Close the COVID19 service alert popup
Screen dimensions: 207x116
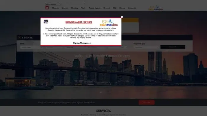122,17
